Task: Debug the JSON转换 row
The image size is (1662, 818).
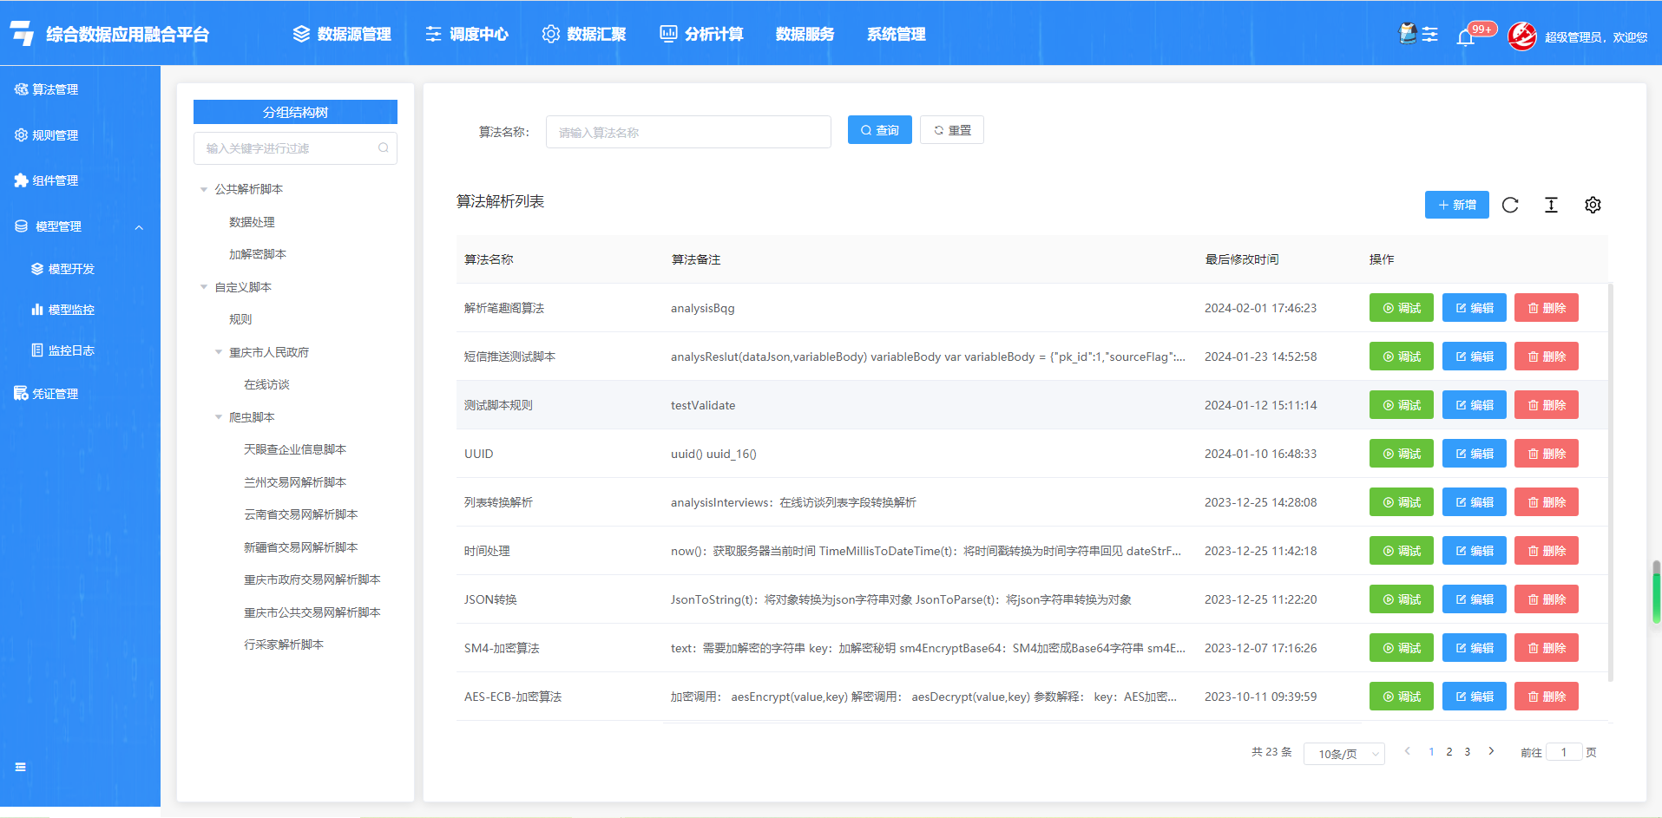Action: pos(1401,599)
